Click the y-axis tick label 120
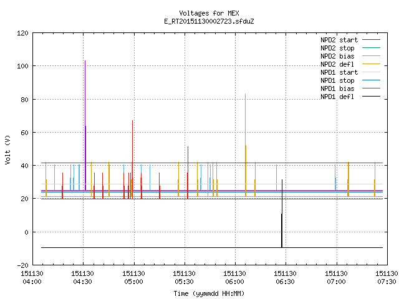This screenshot has height=299, width=399. tap(22, 33)
